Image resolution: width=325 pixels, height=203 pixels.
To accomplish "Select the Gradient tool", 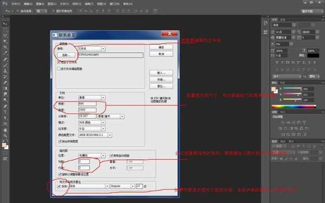I will point(5,89).
